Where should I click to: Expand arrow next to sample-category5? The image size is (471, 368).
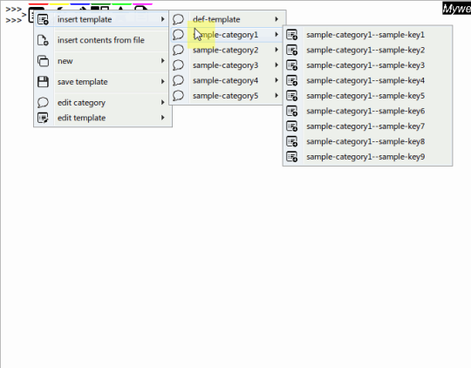click(x=276, y=96)
